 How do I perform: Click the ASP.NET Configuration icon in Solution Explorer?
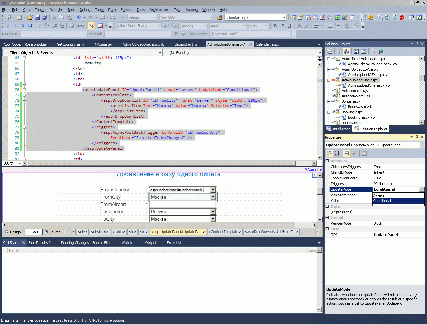[381, 51]
